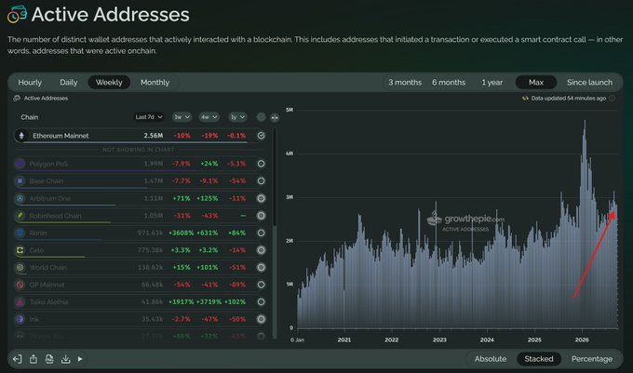Click the Data updated 54 minutes ago text

pyautogui.click(x=569, y=98)
